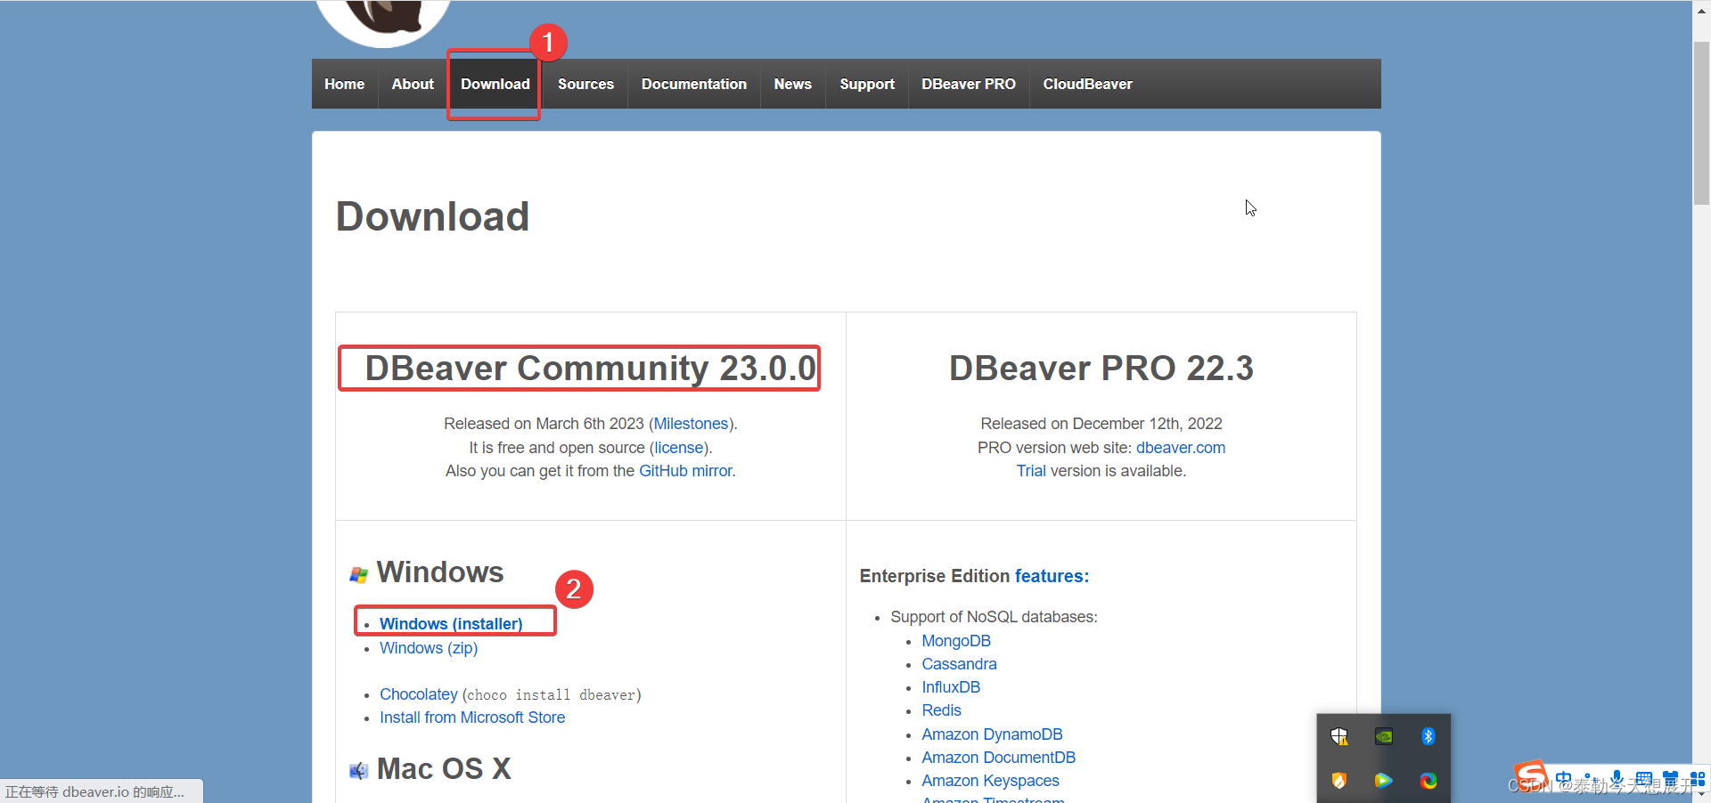1711x803 pixels.
Task: Download the Windows (zip) link
Action: point(429,648)
